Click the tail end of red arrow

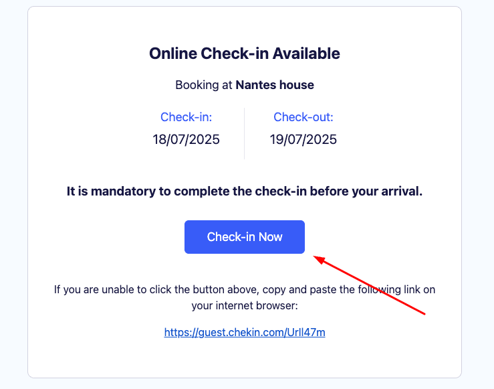point(424,313)
